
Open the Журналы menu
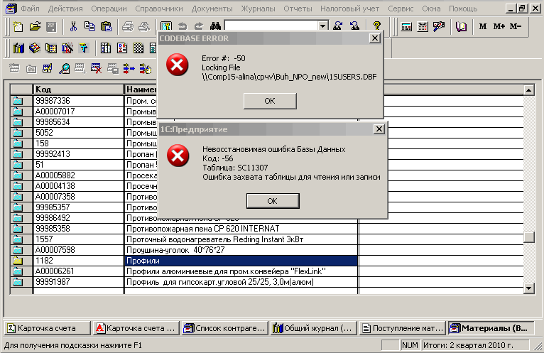click(258, 9)
